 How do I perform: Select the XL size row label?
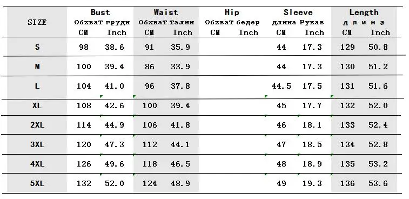37,105
